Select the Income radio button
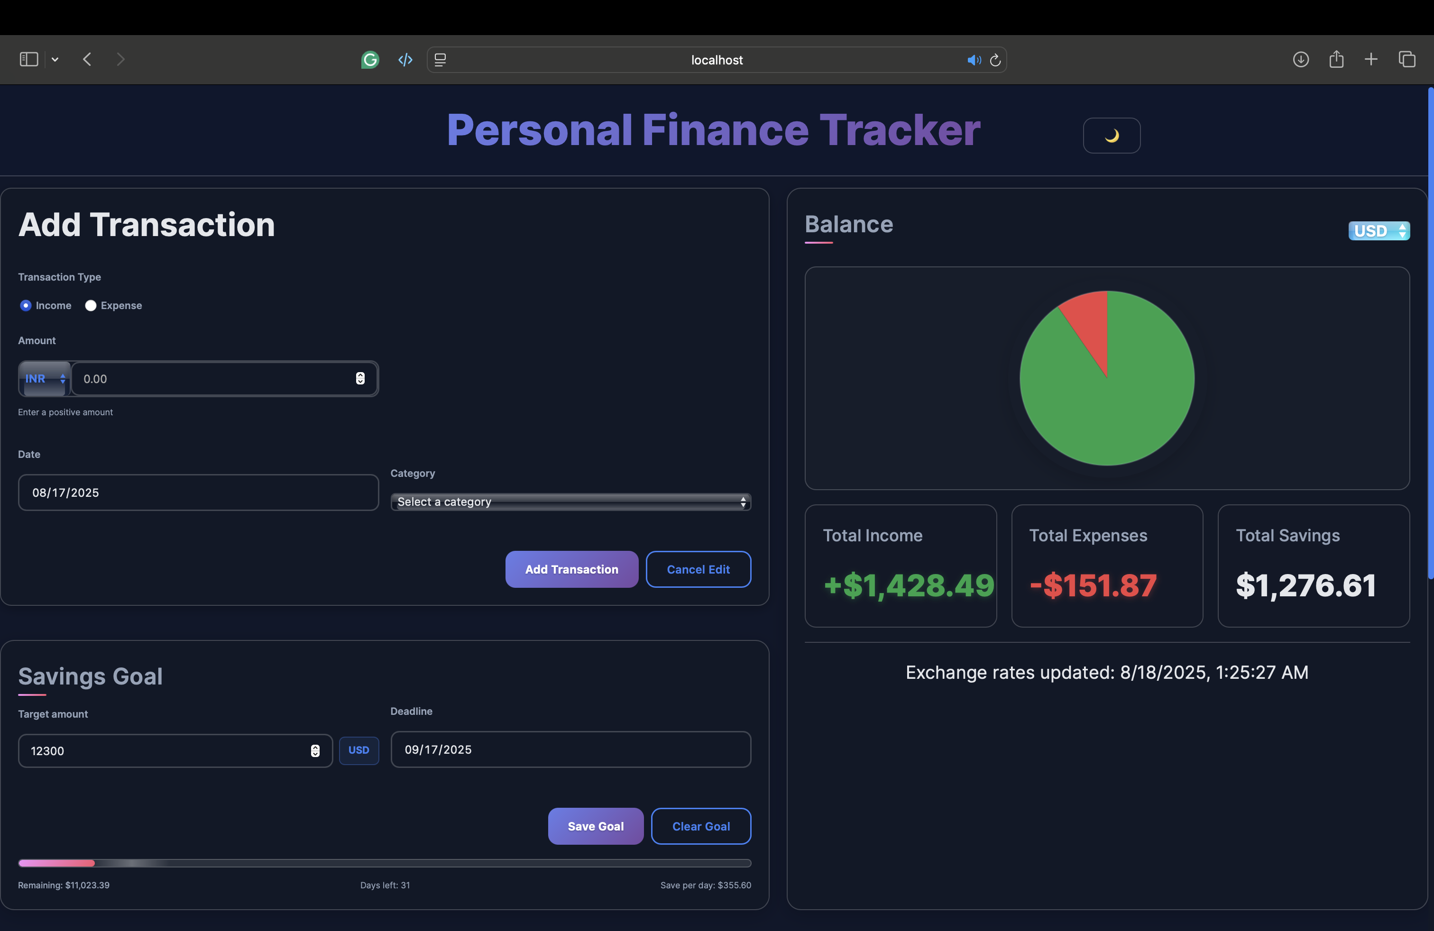The image size is (1434, 931). pos(25,305)
